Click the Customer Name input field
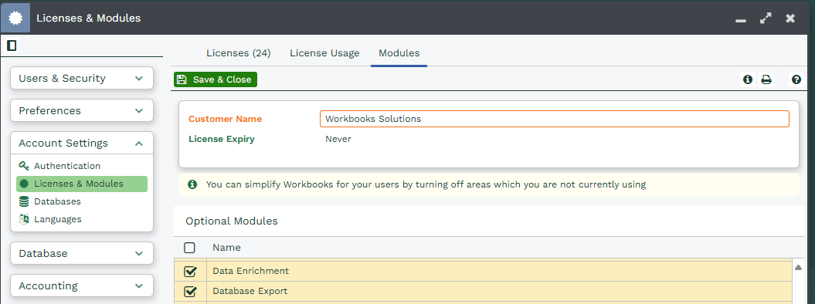 point(555,119)
